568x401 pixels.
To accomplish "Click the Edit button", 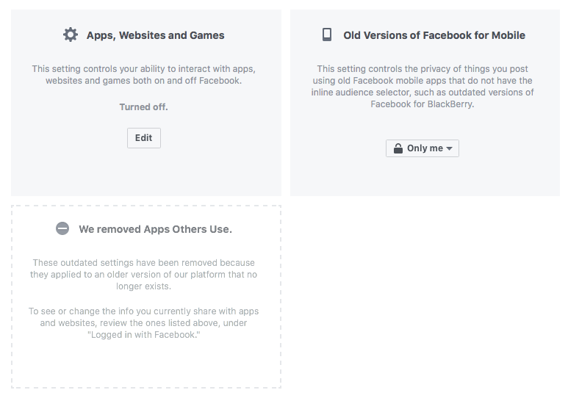I will click(x=144, y=138).
